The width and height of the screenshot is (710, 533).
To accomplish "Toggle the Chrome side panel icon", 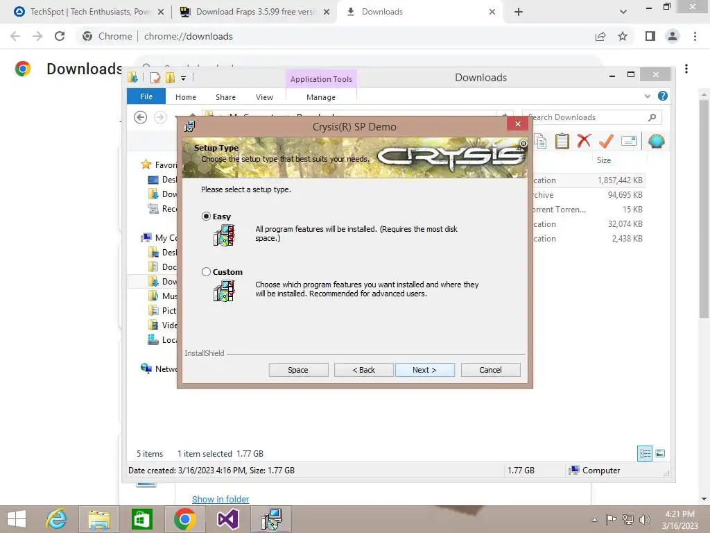I will pos(650,36).
